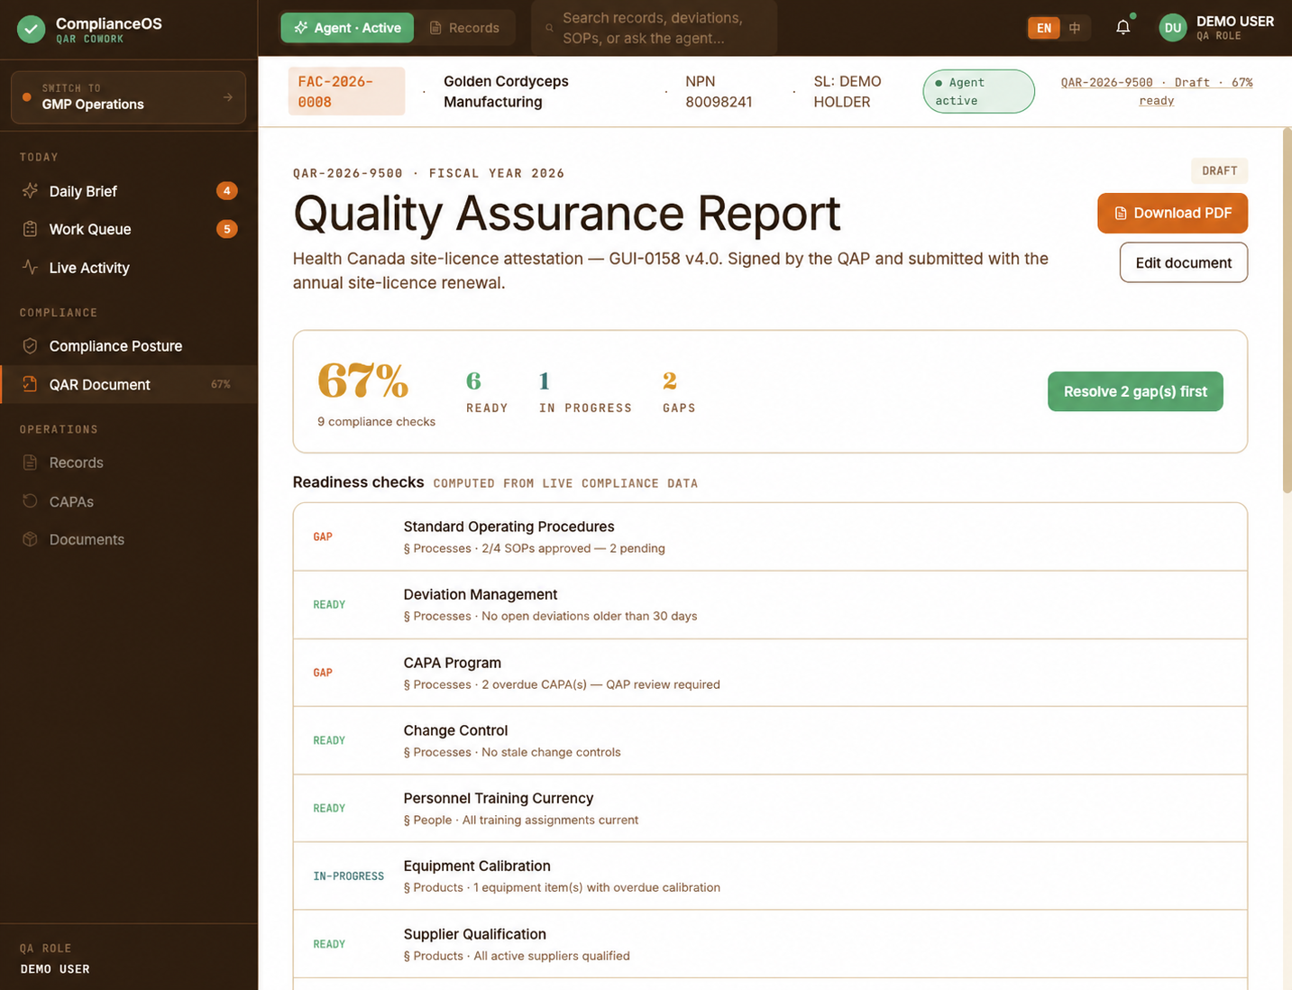The height and width of the screenshot is (990, 1292).
Task: Click the IN-PROGRESS status label
Action: point(348,876)
